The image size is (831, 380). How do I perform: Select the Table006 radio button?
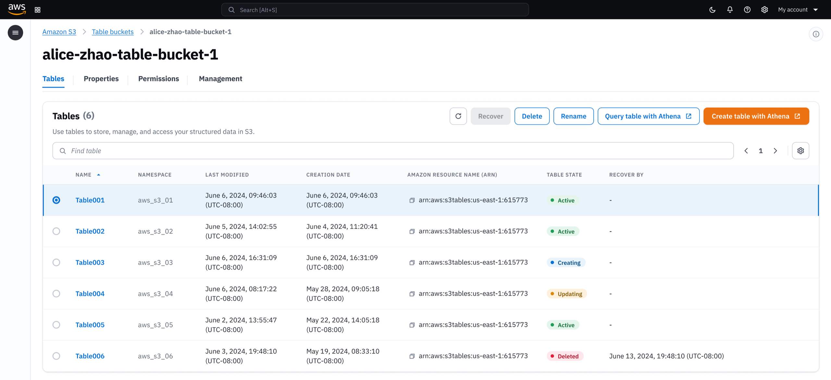[56, 356]
